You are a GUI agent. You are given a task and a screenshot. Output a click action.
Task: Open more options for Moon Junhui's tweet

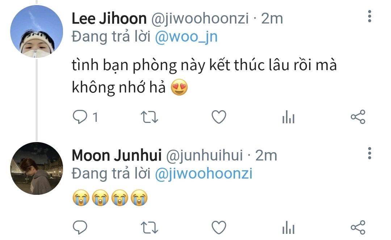[370, 153]
